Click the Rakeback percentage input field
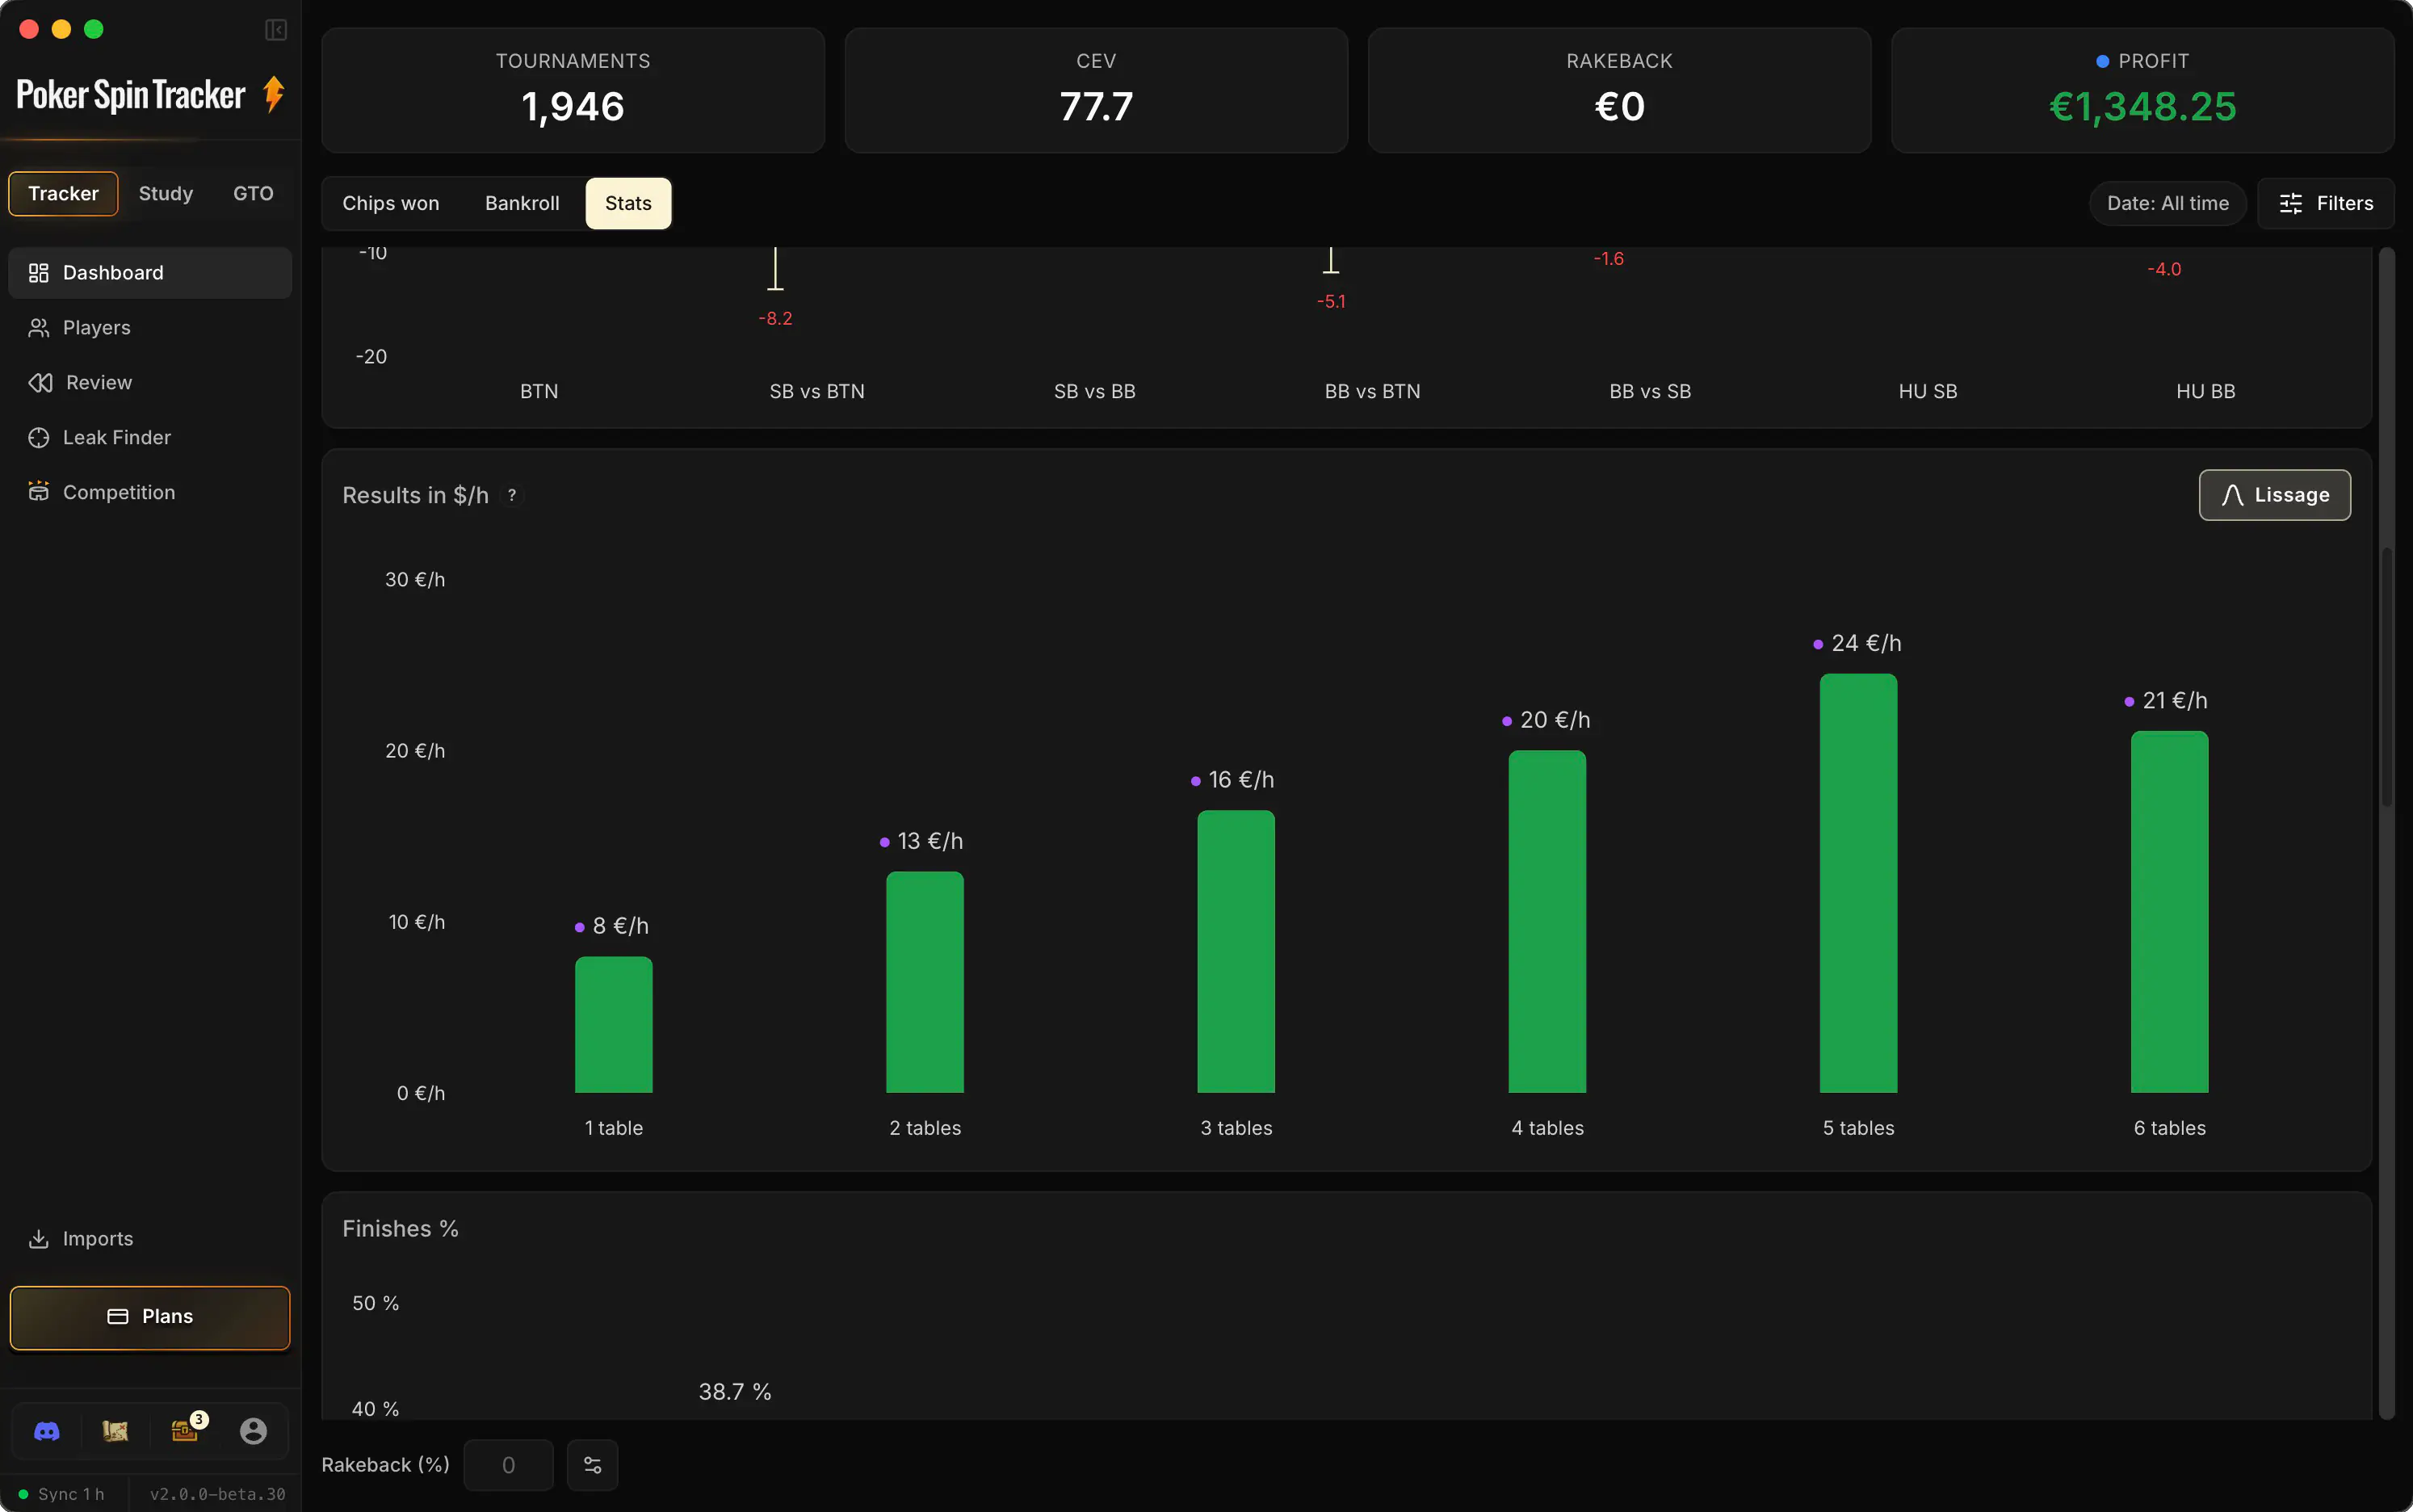Image resolution: width=2413 pixels, height=1512 pixels. pyautogui.click(x=509, y=1465)
